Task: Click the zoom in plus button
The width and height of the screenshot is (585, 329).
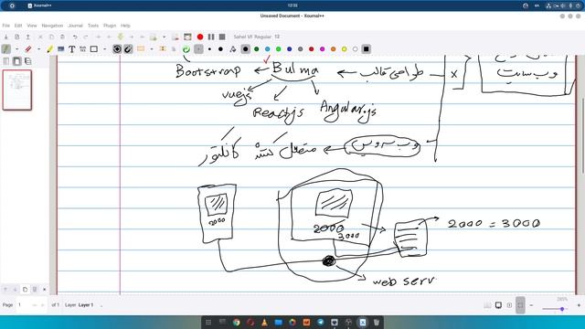Action: point(579,305)
